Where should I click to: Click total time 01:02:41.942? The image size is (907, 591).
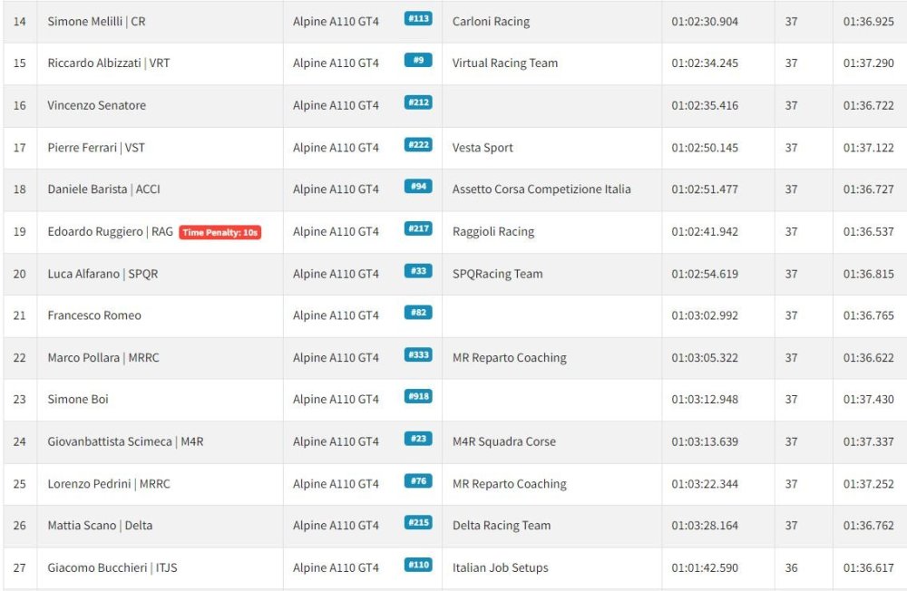click(705, 231)
